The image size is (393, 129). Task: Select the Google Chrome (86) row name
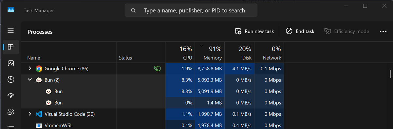pos(66,69)
